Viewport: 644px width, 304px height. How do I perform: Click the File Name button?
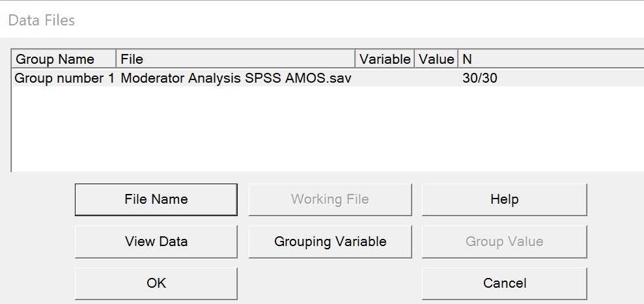point(156,199)
